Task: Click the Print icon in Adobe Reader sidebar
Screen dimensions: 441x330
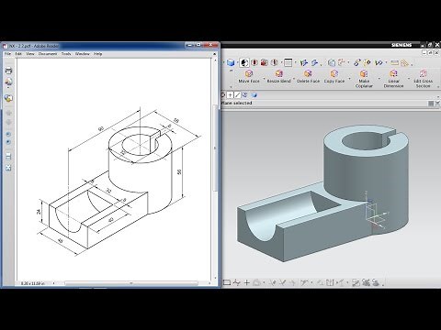Action: 8,71
